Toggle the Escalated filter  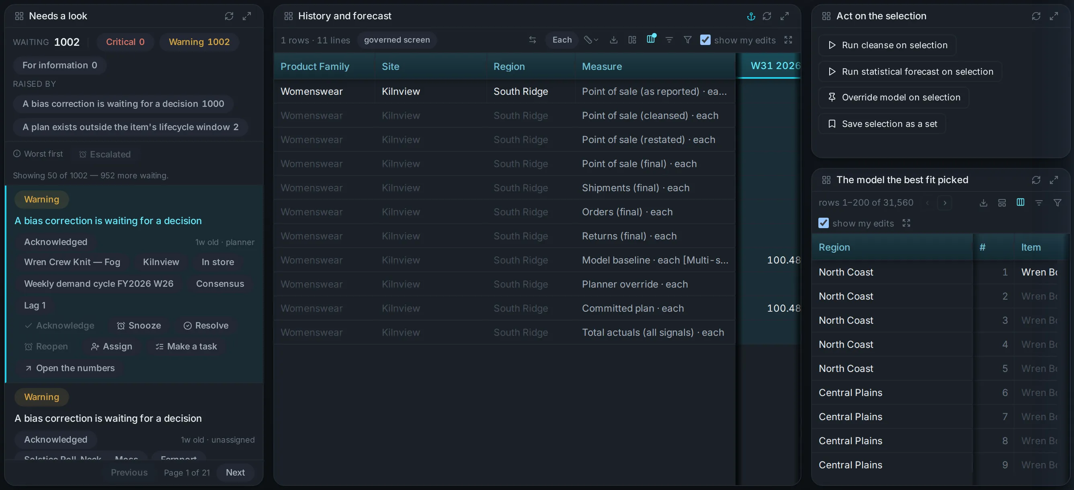(105, 155)
